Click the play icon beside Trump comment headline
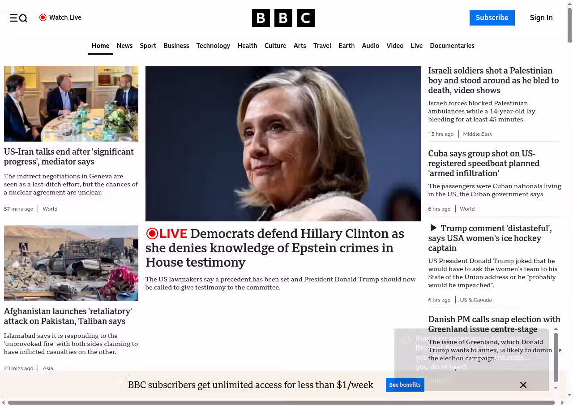 (433, 228)
